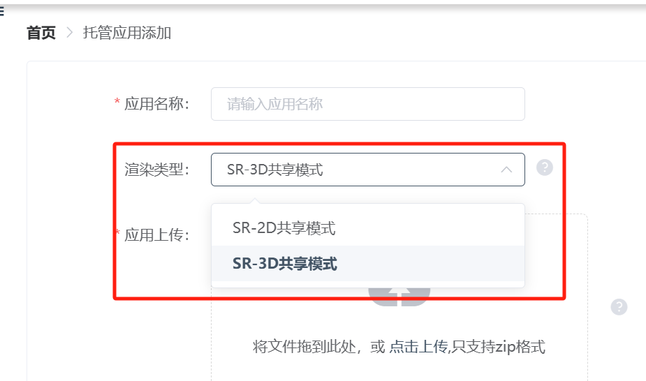Click the red asterisk beside 应用名称
The width and height of the screenshot is (646, 381).
click(117, 102)
